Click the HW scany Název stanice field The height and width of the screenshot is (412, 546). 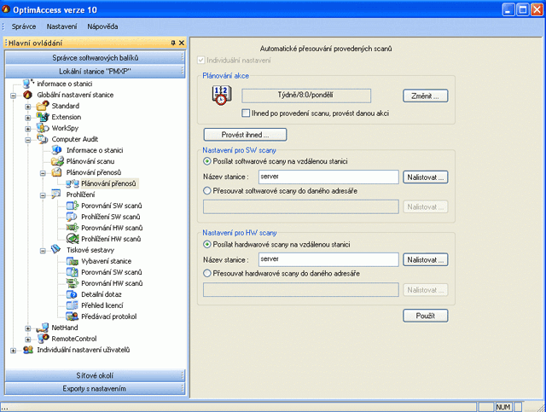[x=328, y=259]
